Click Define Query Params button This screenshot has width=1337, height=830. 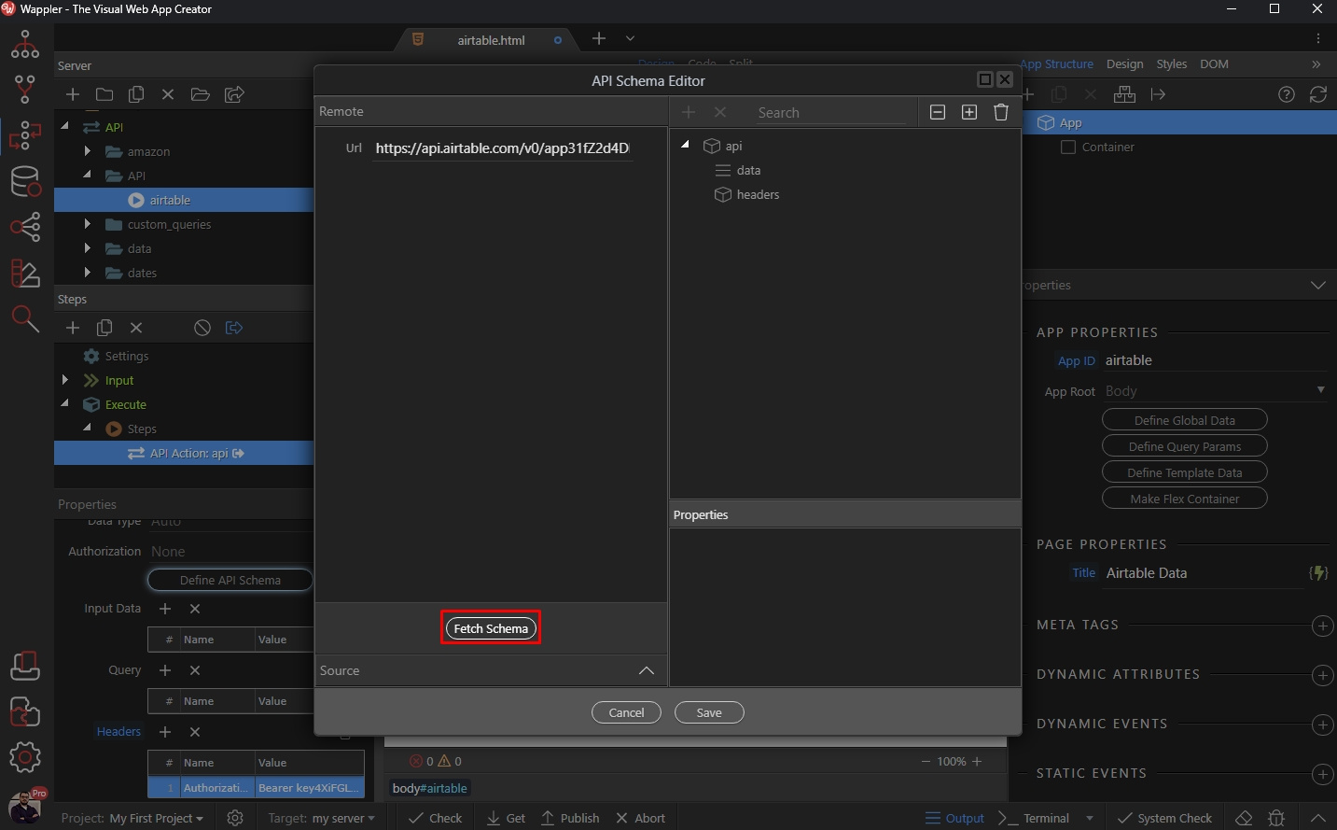coord(1185,446)
